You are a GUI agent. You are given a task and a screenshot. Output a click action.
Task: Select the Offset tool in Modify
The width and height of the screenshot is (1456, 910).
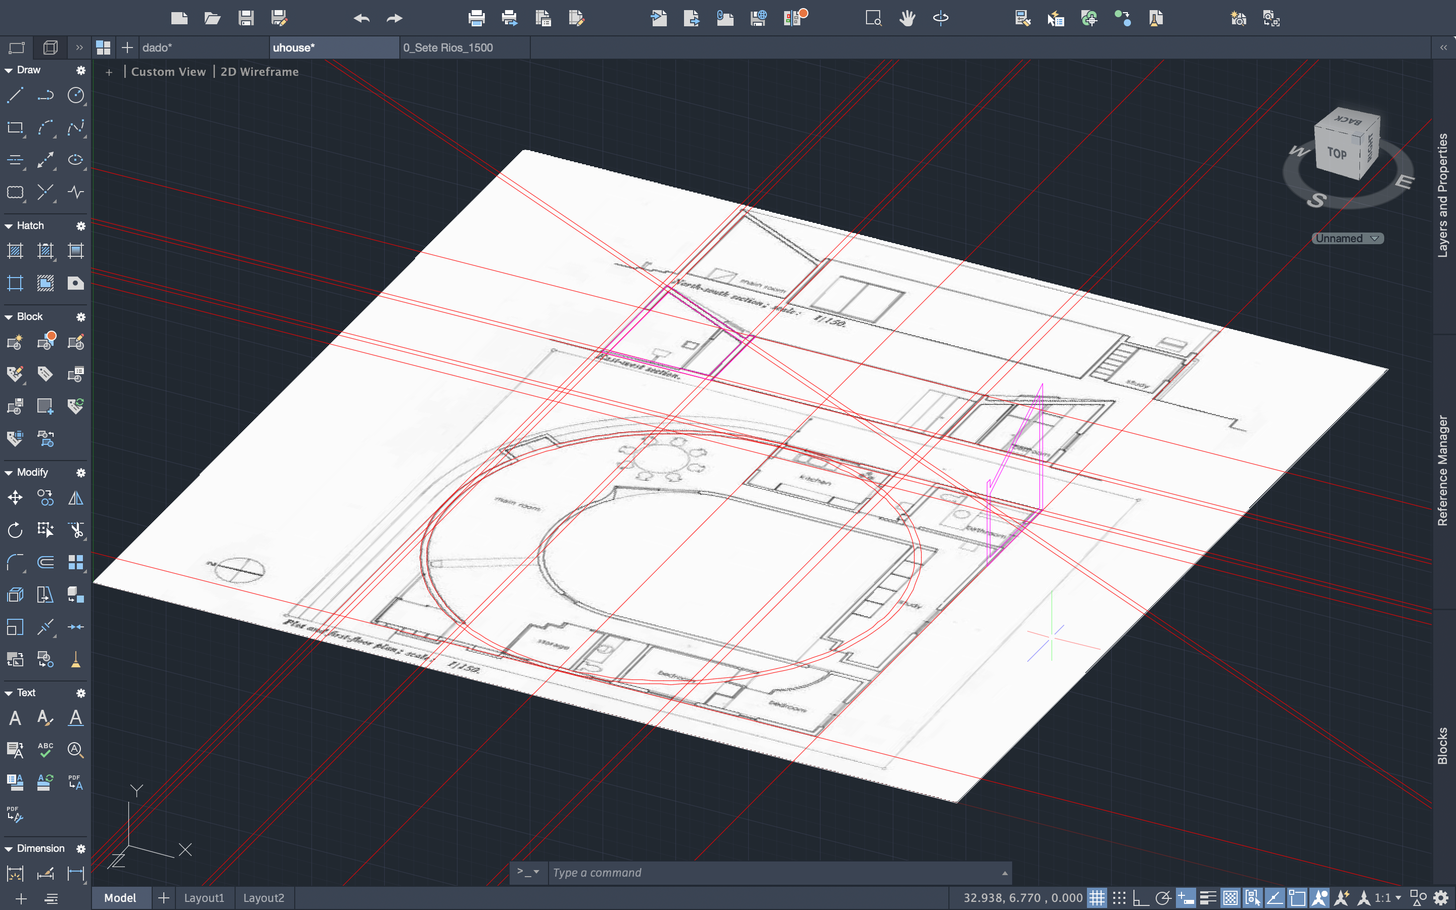coord(45,562)
